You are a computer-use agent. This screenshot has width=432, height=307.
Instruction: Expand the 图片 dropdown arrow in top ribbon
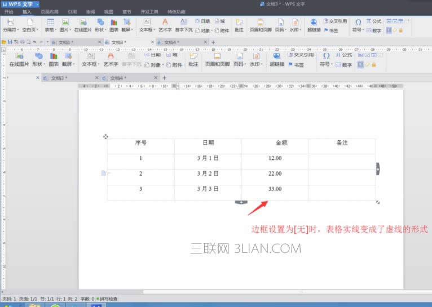pos(70,30)
